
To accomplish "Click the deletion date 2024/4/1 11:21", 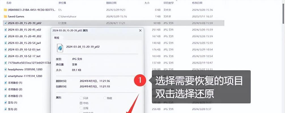I will (x=116, y=23).
